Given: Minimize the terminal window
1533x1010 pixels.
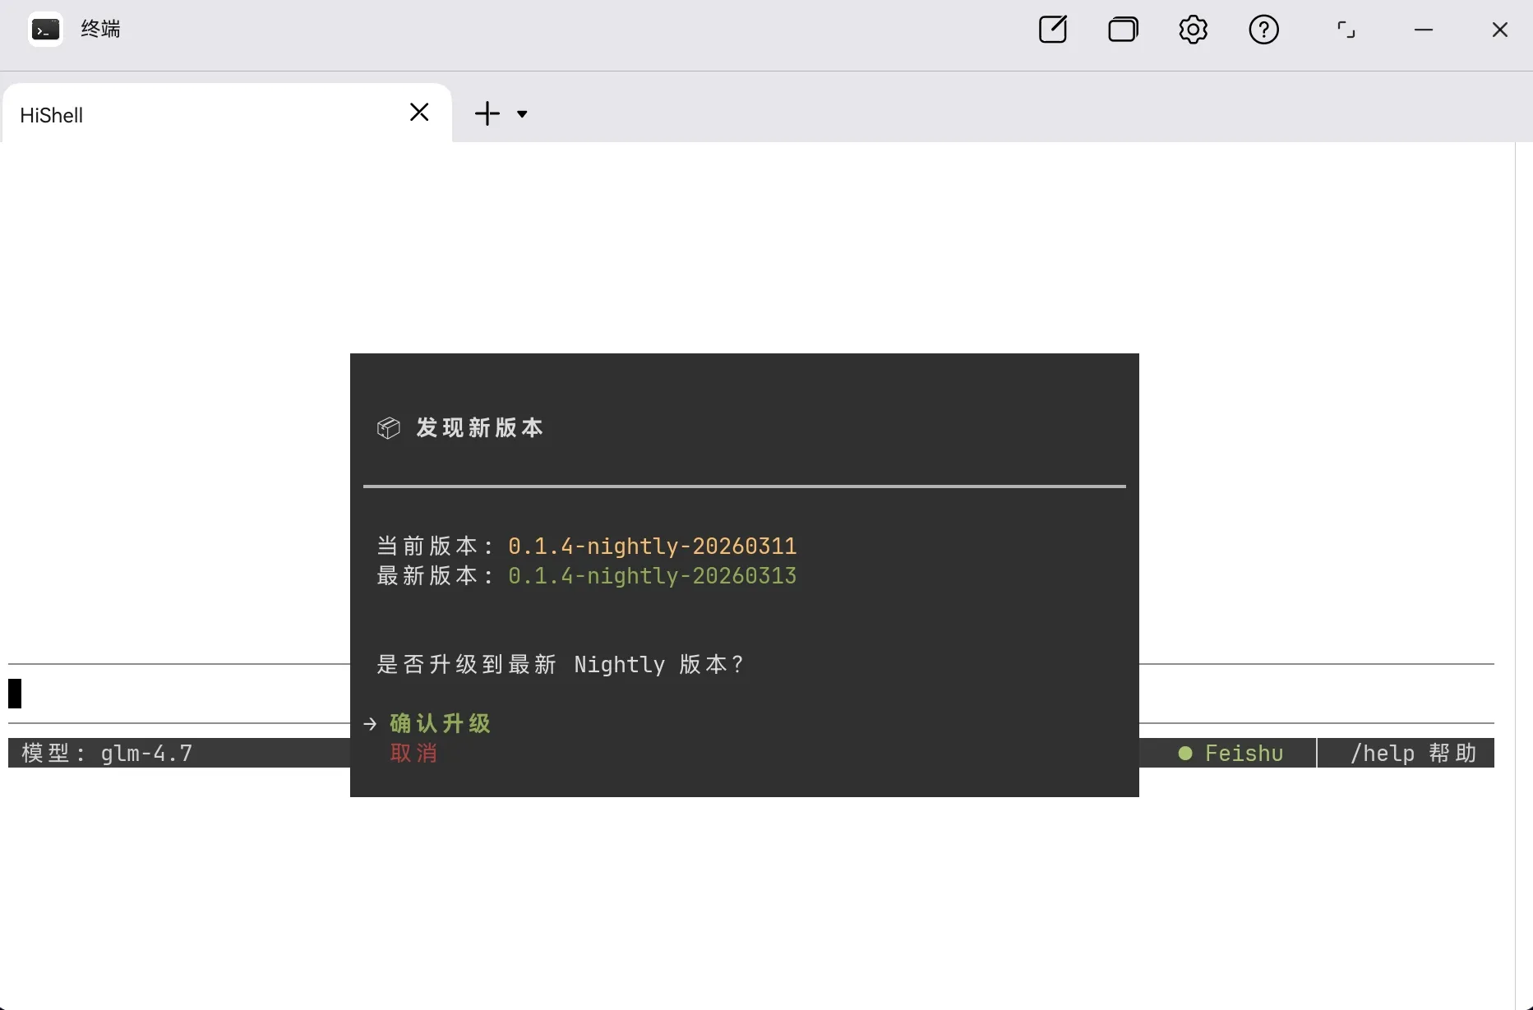Looking at the screenshot, I should click(1424, 30).
